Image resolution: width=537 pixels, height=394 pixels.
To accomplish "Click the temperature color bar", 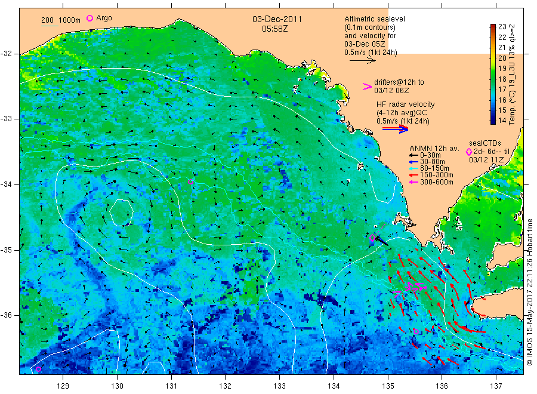I will [493, 74].
